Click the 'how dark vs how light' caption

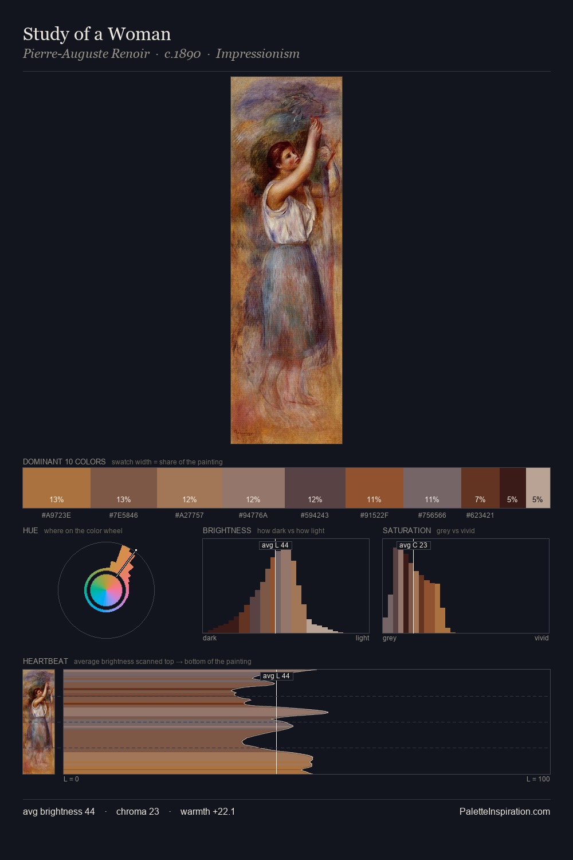click(x=291, y=531)
